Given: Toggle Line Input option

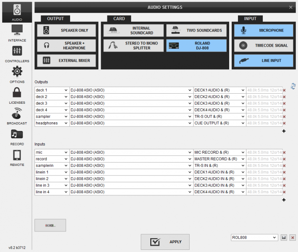Looking at the screenshot, I should point(264,60).
